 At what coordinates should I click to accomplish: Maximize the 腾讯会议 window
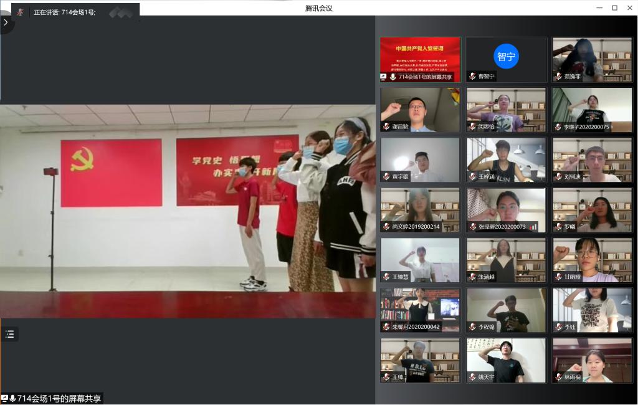(614, 7)
